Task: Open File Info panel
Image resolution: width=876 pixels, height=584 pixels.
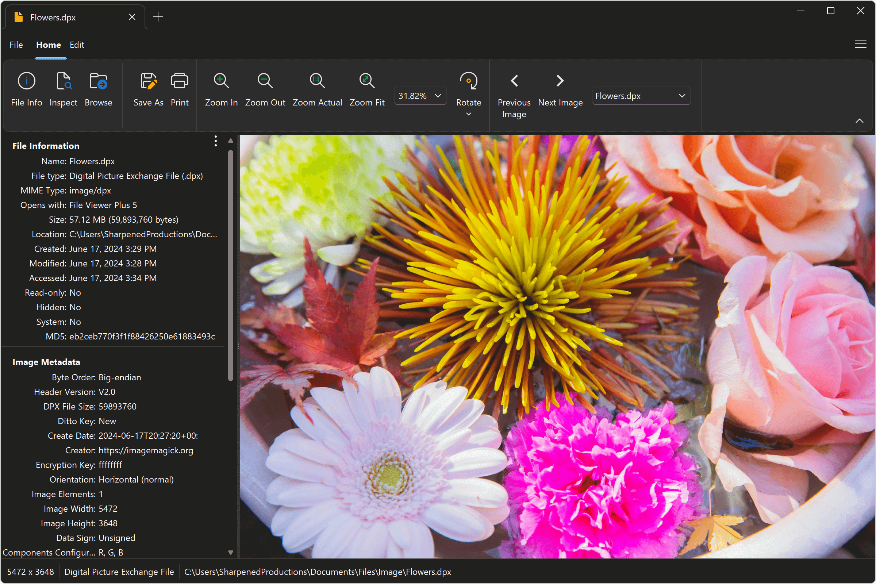Action: [x=26, y=89]
